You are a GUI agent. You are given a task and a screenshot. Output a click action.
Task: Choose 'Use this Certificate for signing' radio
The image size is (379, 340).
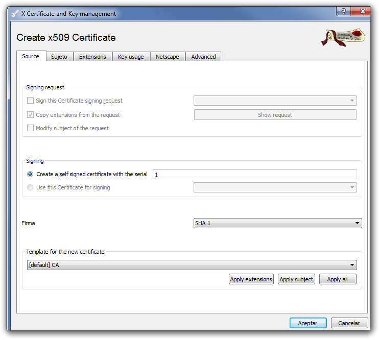click(x=30, y=187)
